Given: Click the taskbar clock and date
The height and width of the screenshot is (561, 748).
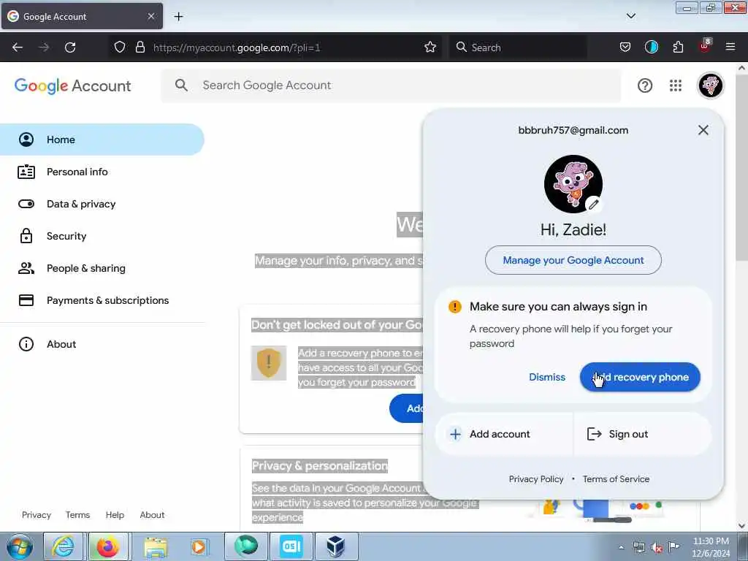Looking at the screenshot, I should [711, 547].
